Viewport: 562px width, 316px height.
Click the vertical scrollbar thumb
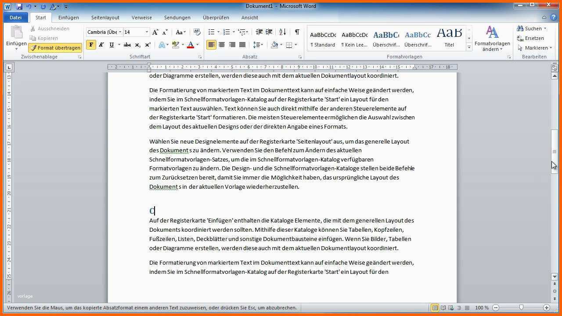(555, 151)
